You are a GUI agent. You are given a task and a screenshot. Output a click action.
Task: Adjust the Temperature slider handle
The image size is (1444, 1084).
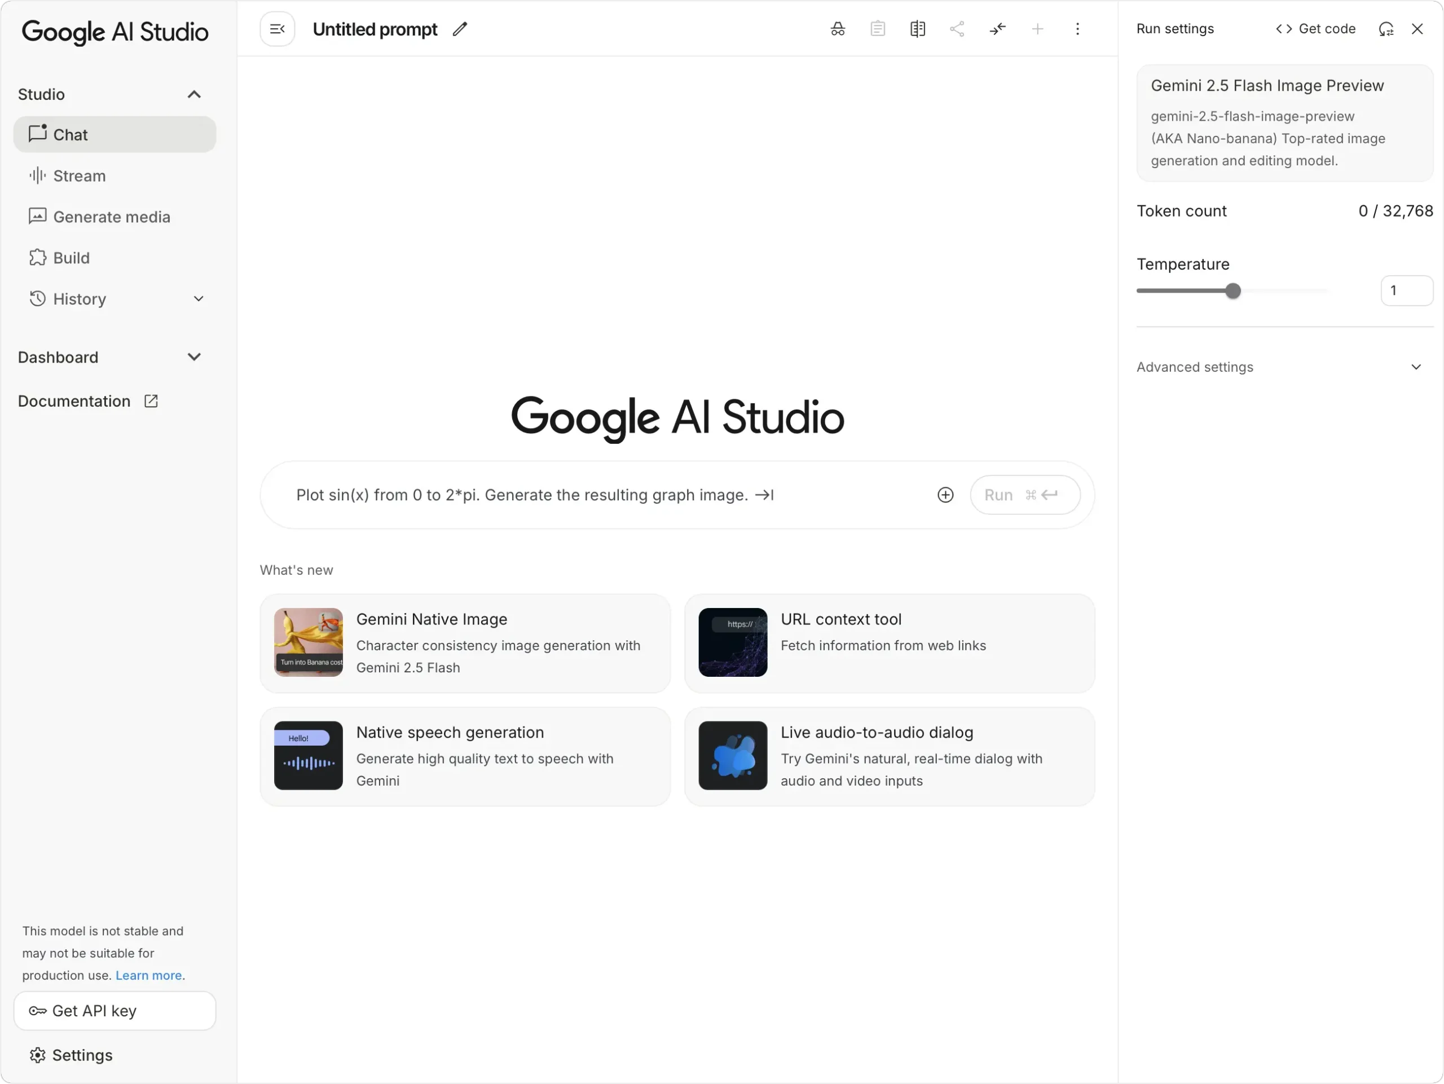[x=1233, y=291]
